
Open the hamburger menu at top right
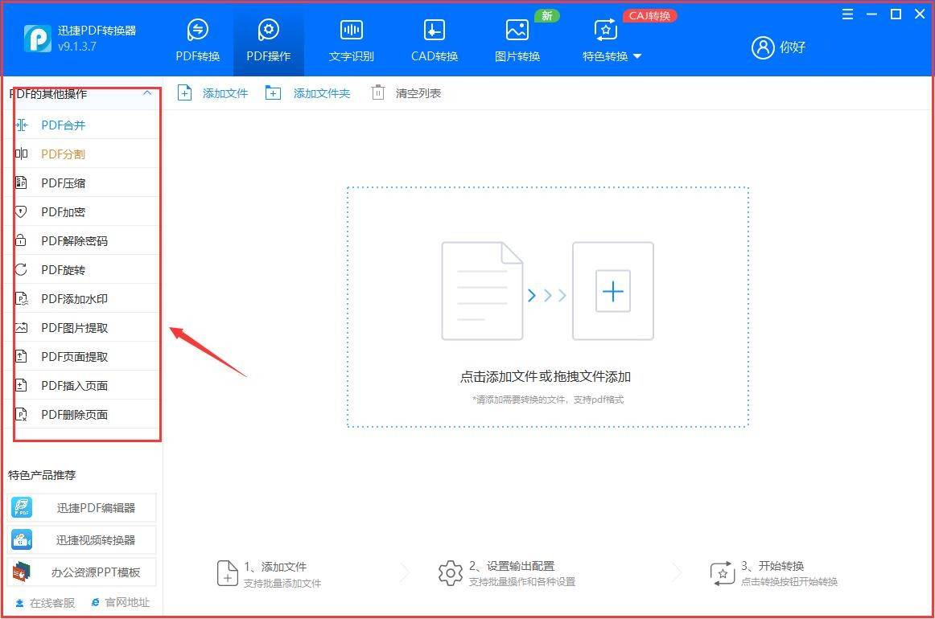pyautogui.click(x=847, y=14)
